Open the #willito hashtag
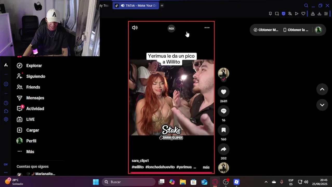Screen dimensions: 332x187 coord(138,167)
